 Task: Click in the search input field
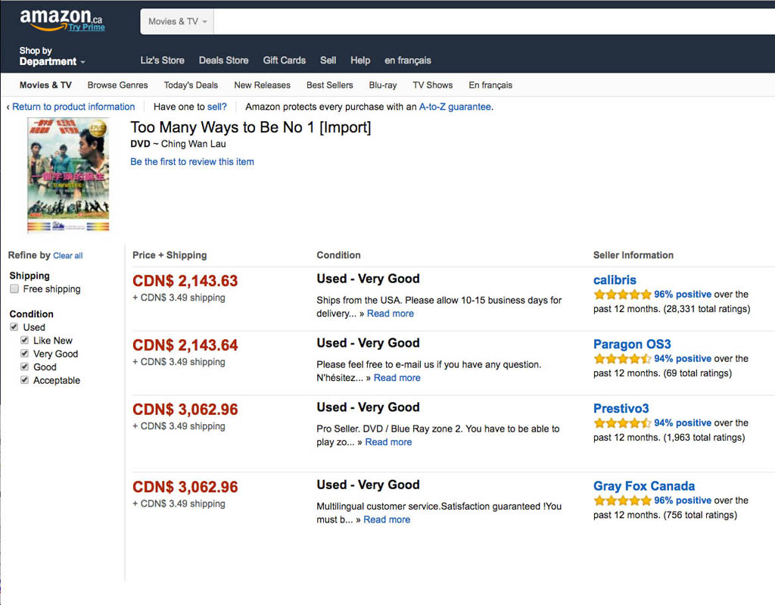[492, 21]
